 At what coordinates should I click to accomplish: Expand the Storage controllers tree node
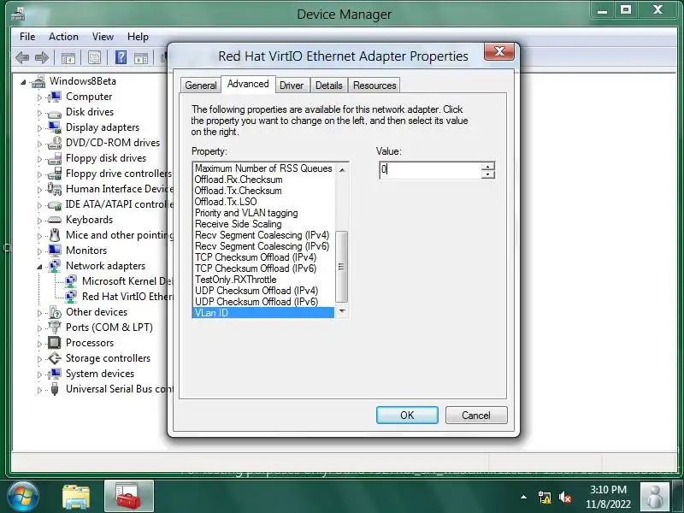[x=39, y=359]
